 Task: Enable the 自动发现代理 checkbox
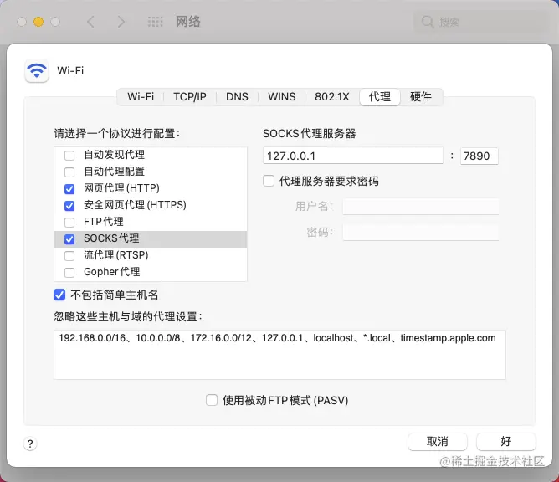[69, 156]
